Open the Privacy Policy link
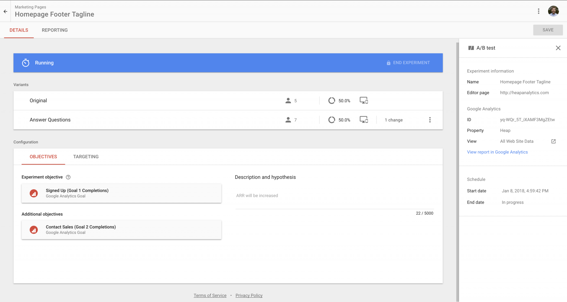This screenshot has height=302, width=567. point(249,296)
